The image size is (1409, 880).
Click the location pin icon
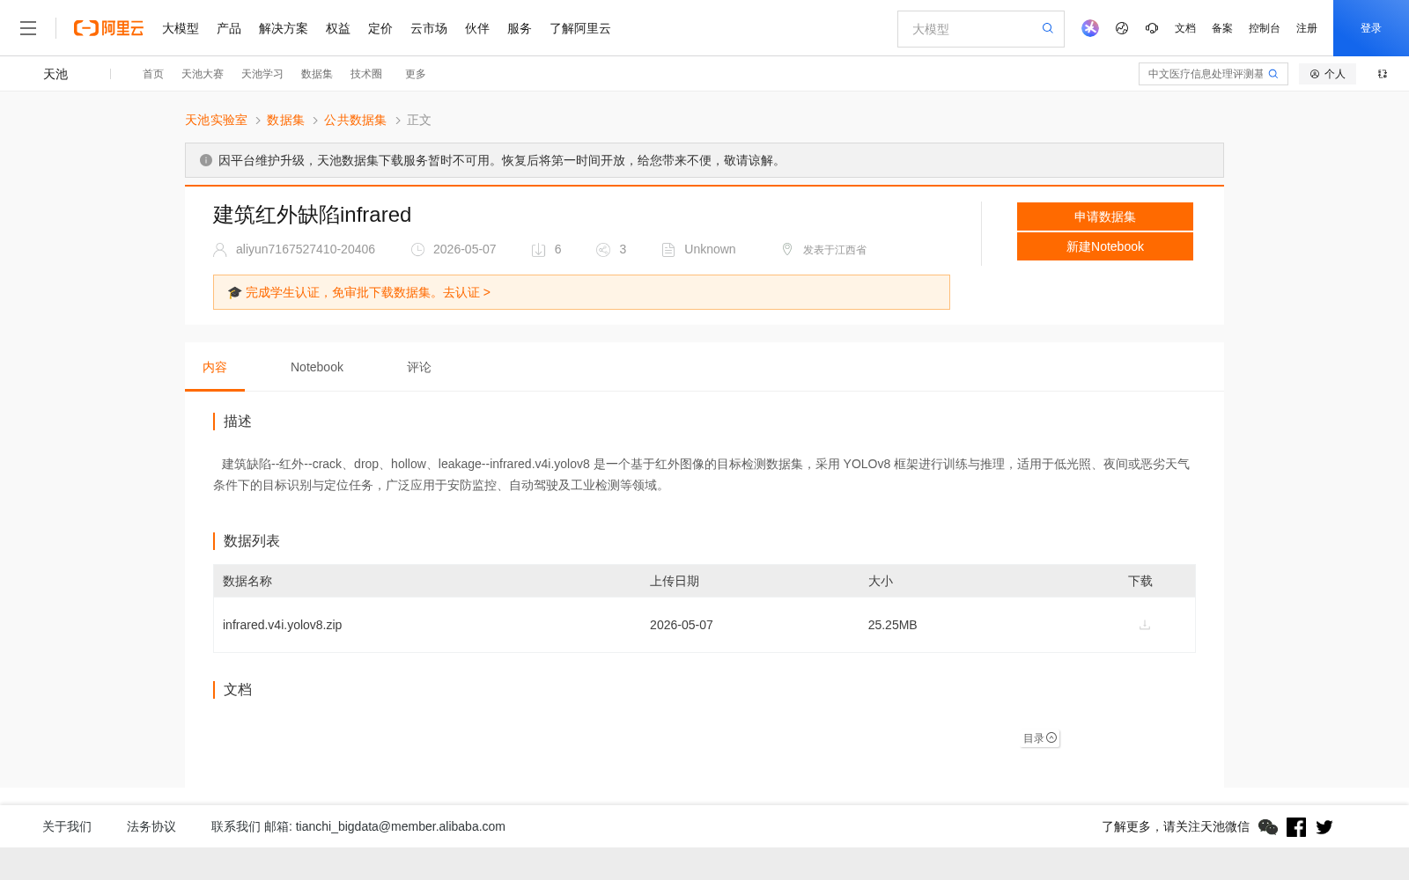click(787, 250)
